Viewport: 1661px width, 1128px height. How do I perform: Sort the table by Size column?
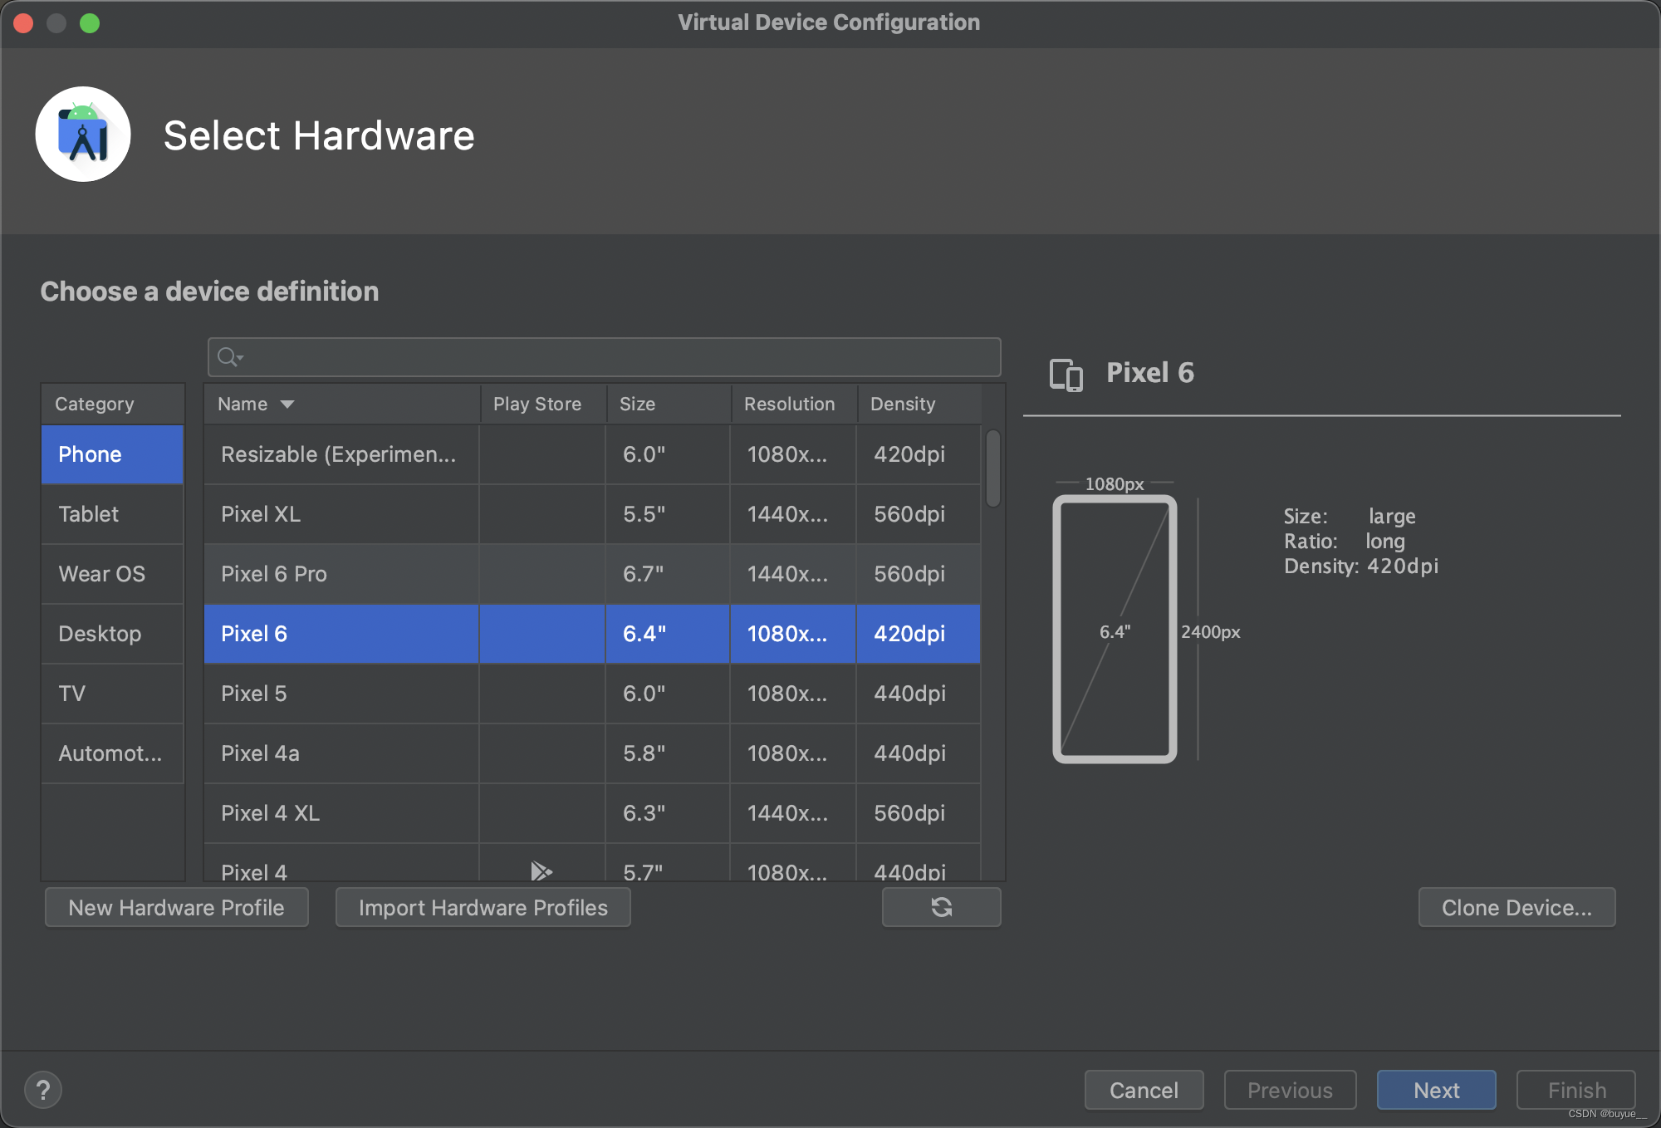click(638, 405)
